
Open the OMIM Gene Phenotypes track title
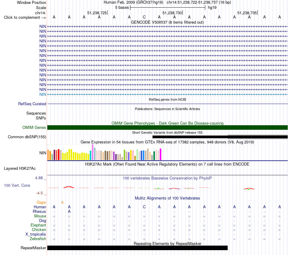coord(167,123)
